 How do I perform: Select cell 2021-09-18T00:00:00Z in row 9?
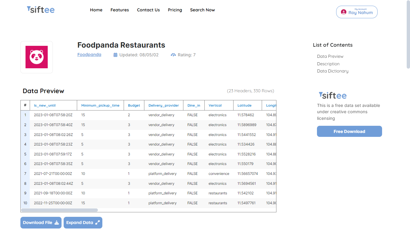coord(53,193)
